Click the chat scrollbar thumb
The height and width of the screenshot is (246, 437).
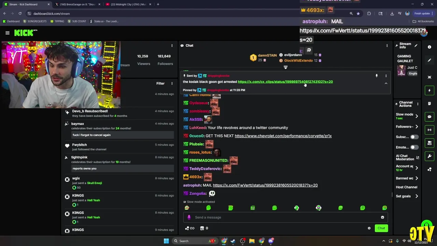(x=392, y=194)
